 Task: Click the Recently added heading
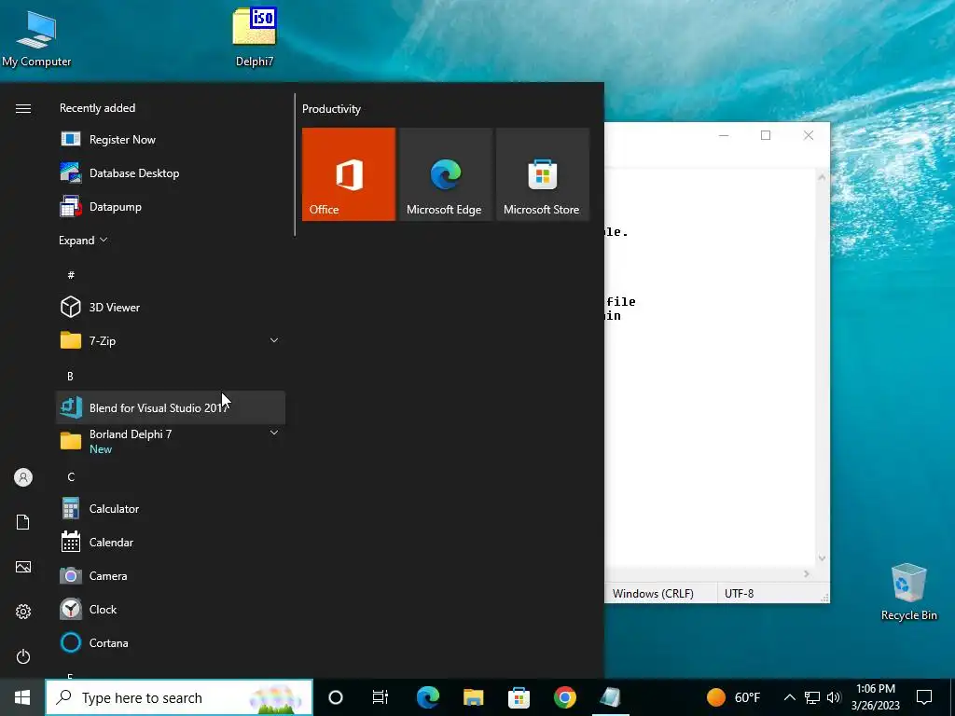tap(97, 108)
